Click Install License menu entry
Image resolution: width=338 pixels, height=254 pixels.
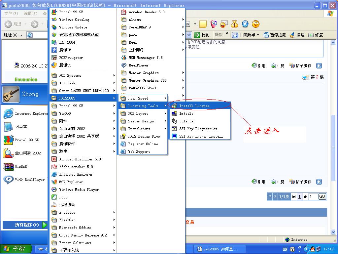point(200,106)
